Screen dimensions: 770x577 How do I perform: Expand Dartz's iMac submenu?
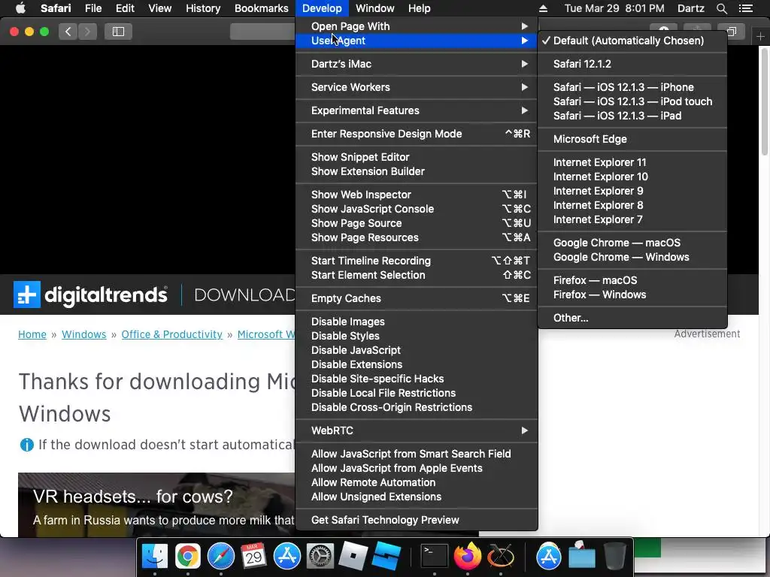point(417,64)
